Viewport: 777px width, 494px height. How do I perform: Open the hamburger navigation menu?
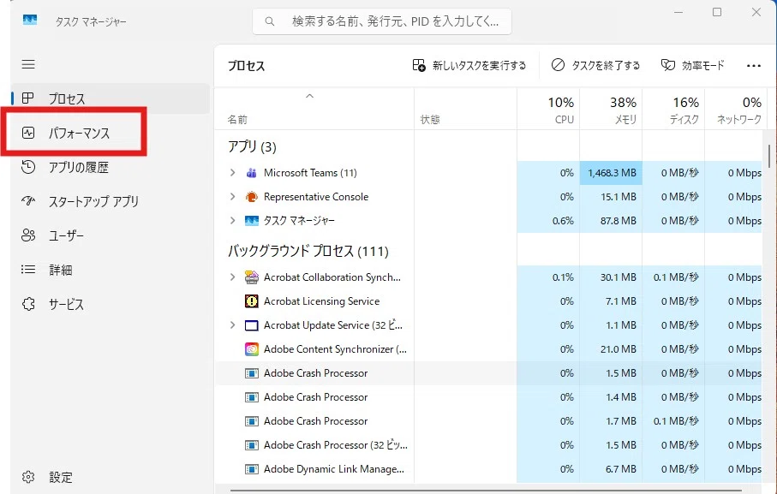[x=28, y=64]
